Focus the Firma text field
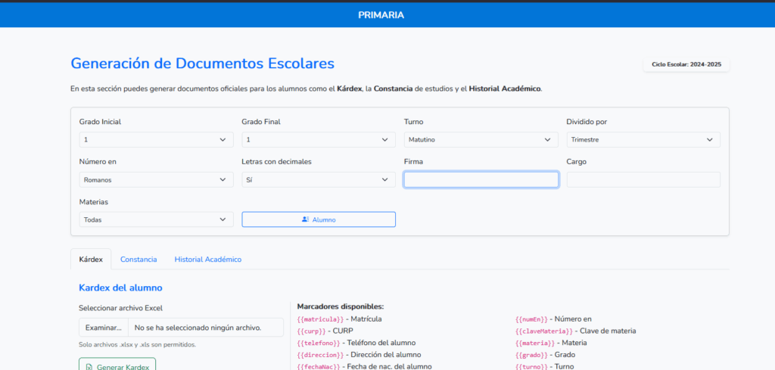Viewport: 775px width, 370px height. tap(481, 180)
